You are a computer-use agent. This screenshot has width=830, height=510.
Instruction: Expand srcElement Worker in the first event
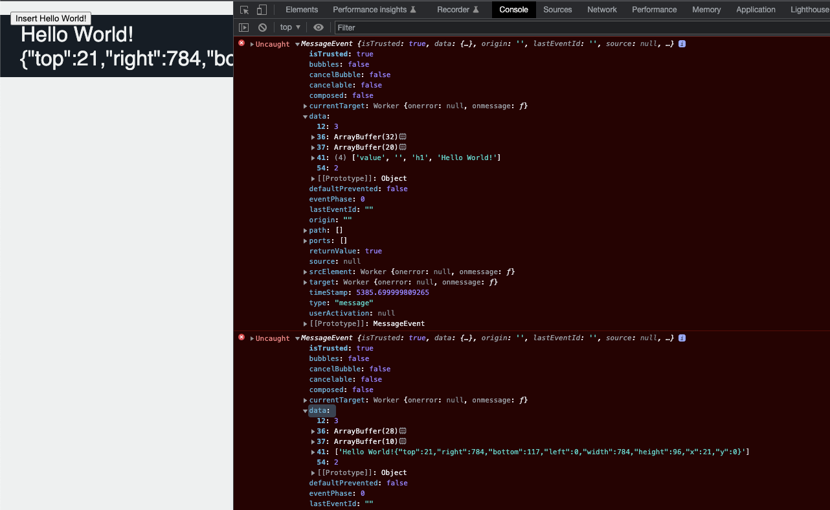coord(306,272)
